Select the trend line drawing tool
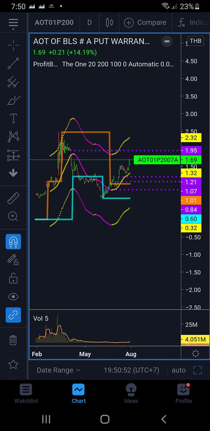The height and width of the screenshot is (431, 210). tap(13, 63)
